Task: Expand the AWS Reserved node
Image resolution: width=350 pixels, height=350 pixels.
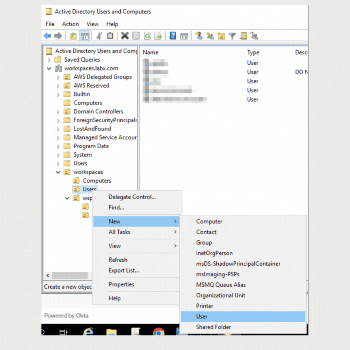Action: click(58, 86)
